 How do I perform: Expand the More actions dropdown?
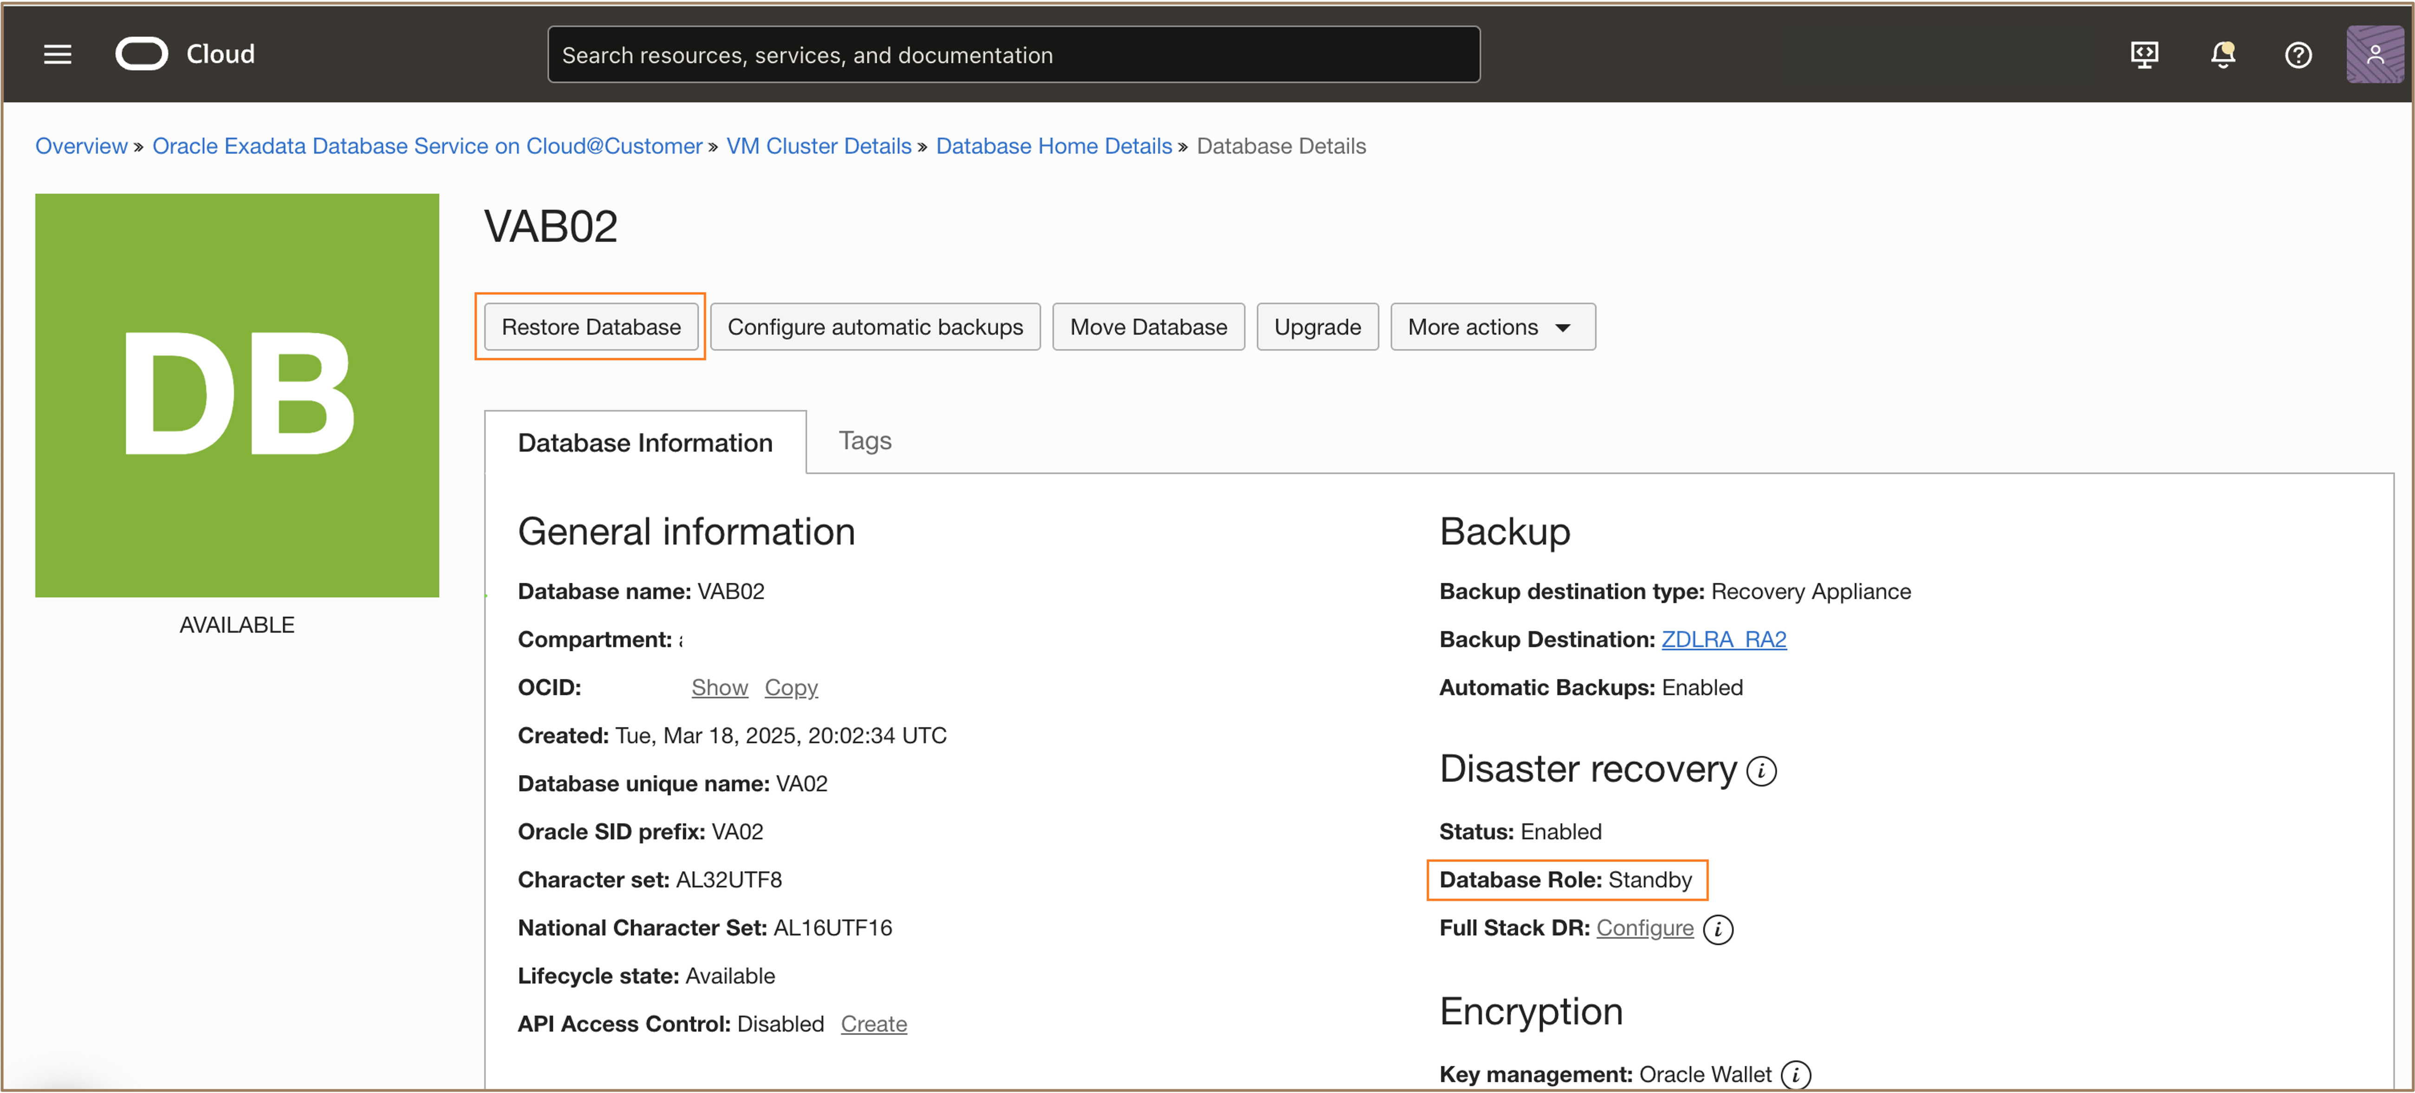coord(1492,326)
